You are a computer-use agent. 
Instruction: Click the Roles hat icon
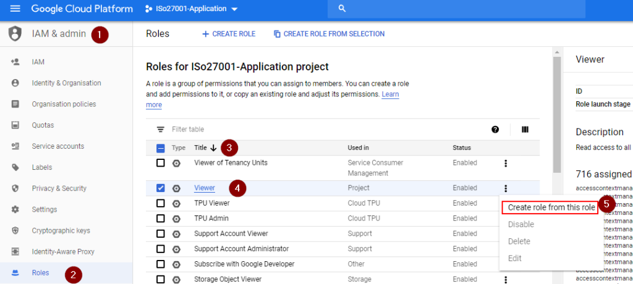point(15,273)
